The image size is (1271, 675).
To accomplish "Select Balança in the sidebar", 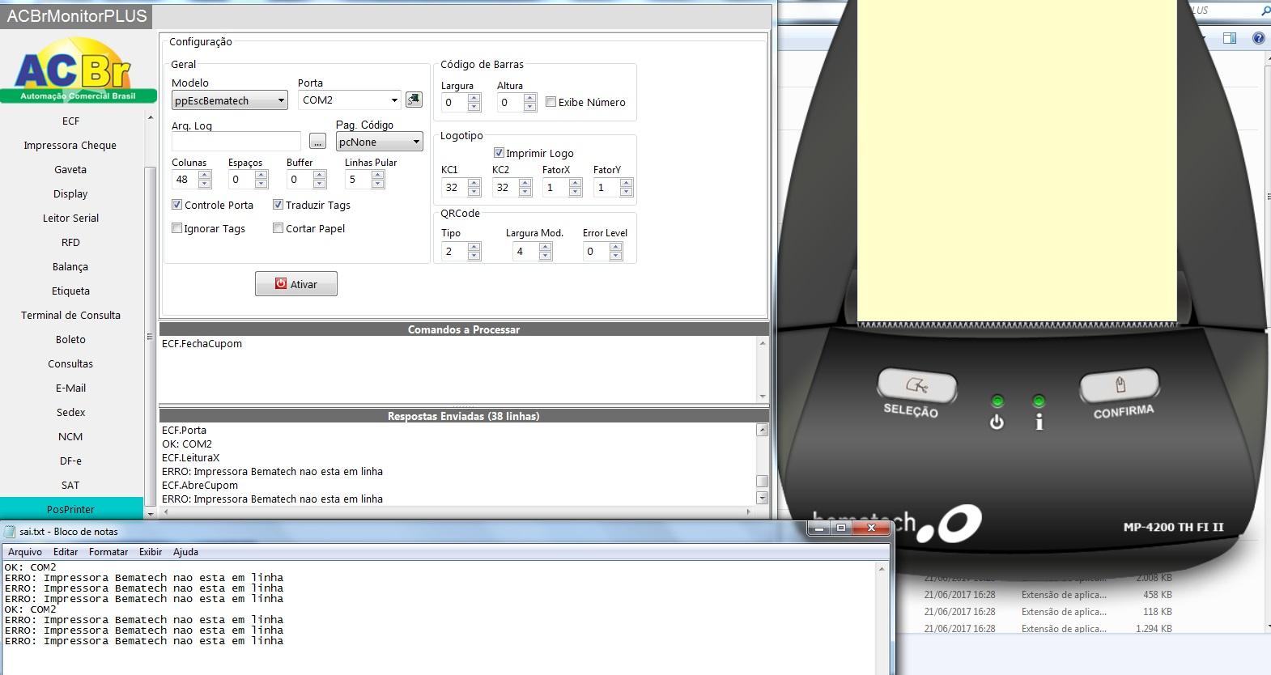I will [71, 266].
